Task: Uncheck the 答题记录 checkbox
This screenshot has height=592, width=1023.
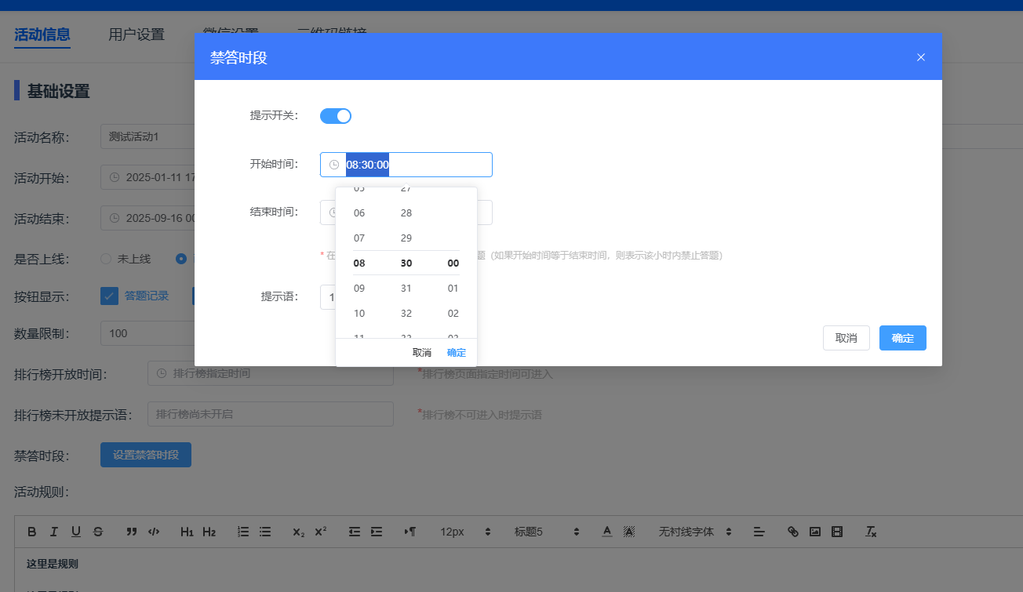Action: (109, 296)
